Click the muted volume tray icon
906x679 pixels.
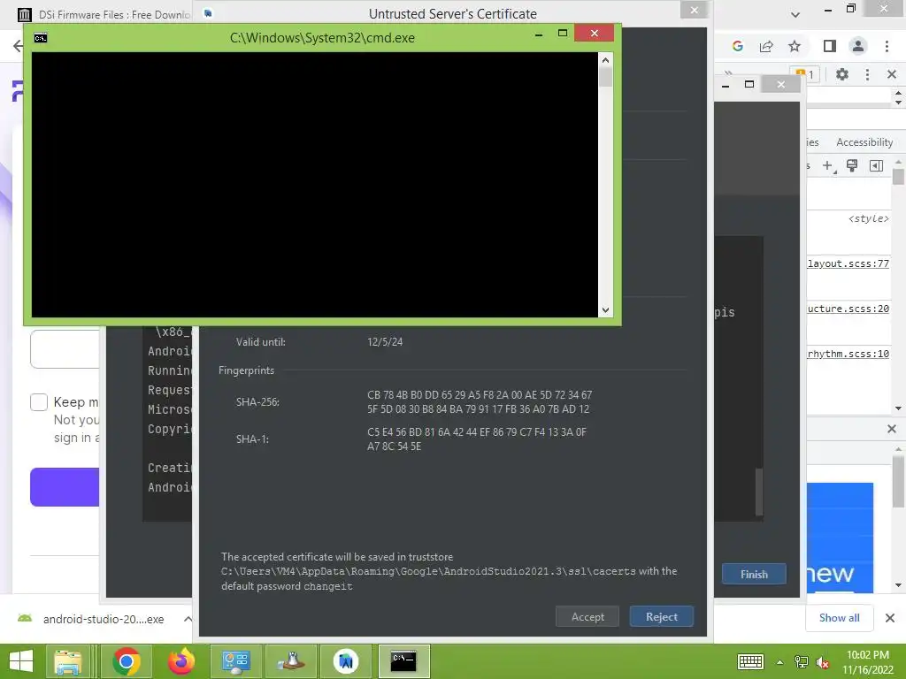[822, 662]
